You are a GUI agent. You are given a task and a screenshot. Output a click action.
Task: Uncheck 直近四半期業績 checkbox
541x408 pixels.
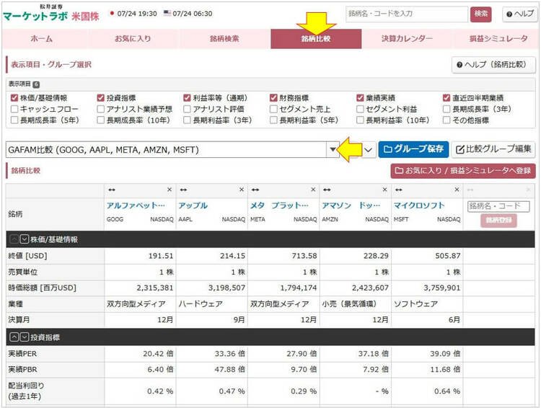tap(447, 98)
